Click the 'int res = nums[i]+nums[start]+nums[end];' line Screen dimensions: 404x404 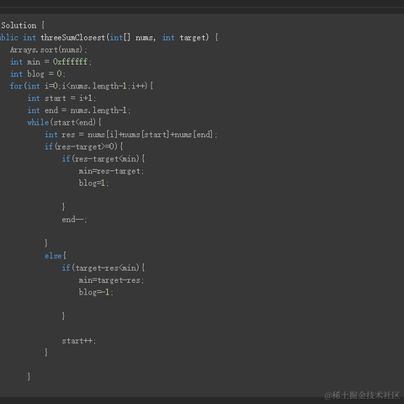click(131, 135)
